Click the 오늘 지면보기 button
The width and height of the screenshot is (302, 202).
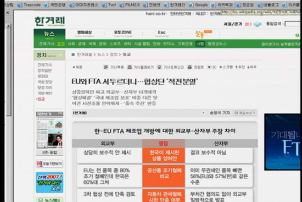coord(49,164)
